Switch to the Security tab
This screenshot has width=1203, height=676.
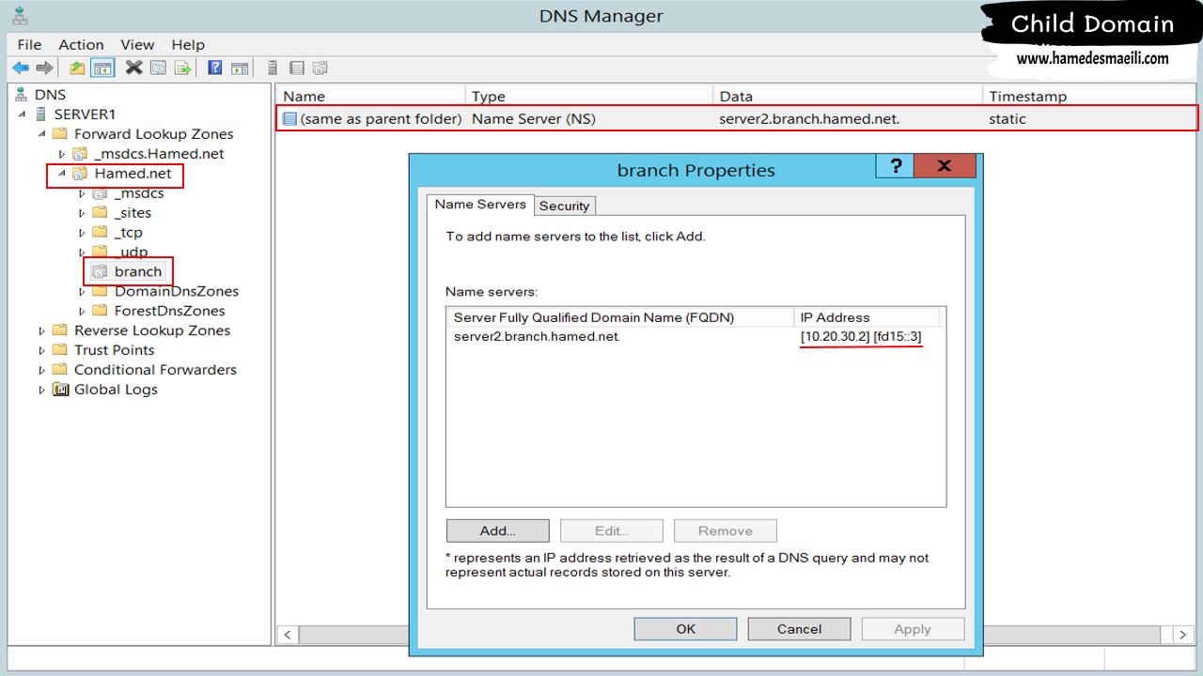coord(564,206)
